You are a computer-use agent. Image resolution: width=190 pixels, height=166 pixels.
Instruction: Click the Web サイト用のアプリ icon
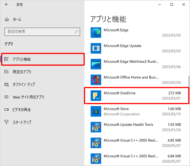coord(6,97)
